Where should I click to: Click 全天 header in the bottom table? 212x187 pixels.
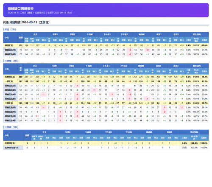pos(45,132)
